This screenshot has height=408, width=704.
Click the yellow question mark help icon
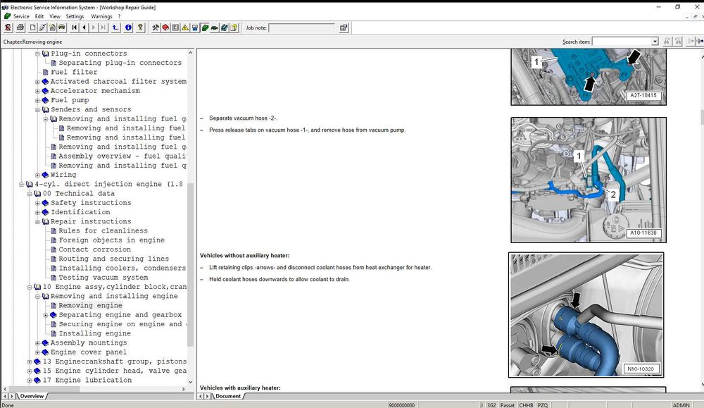tap(140, 28)
